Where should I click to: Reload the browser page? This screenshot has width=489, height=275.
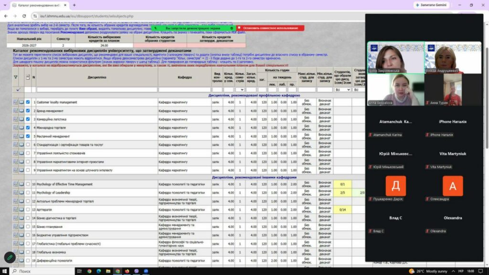coord(24,16)
